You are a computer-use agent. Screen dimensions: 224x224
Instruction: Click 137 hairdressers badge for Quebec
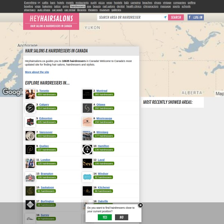pos(47,150)
